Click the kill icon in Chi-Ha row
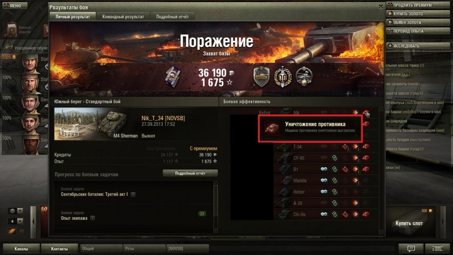Viewport: 453px width, 255px height. (366, 215)
